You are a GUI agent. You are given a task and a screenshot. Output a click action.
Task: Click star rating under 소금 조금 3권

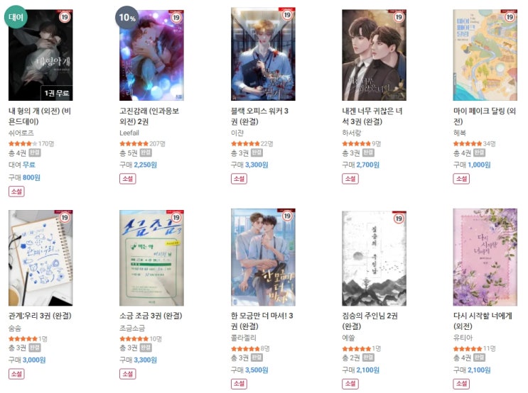[x=134, y=339]
